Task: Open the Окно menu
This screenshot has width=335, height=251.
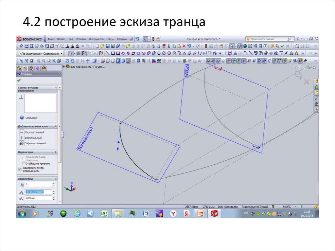Action: click(x=111, y=39)
